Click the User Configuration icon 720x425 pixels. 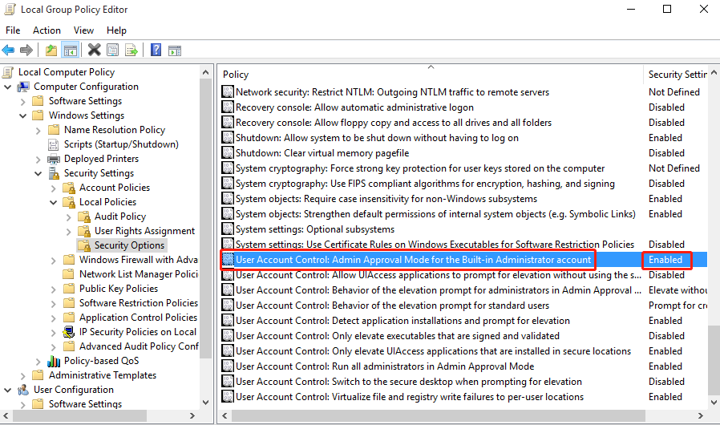[x=23, y=390]
